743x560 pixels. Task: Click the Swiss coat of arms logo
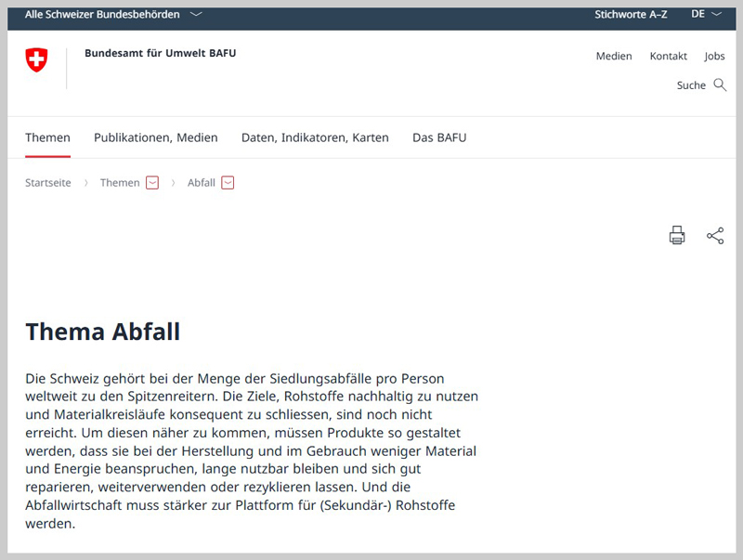pos(36,61)
